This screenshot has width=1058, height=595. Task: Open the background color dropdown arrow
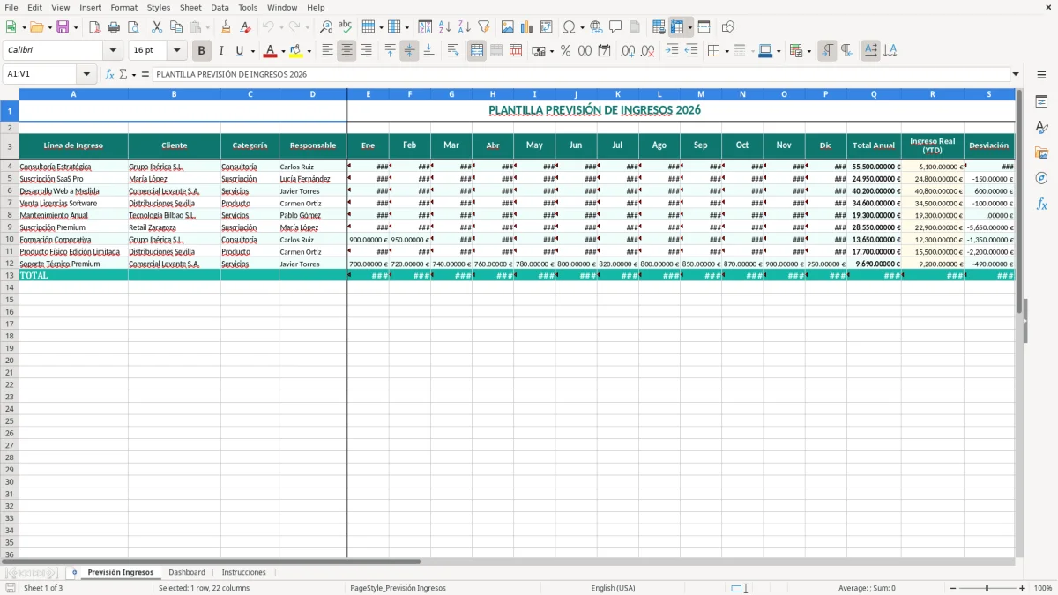309,51
